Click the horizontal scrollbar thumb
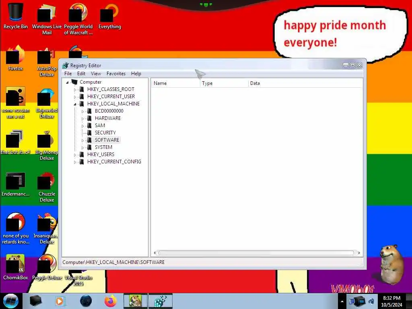Viewport: 412px width, 309px height. pyautogui.click(x=256, y=253)
